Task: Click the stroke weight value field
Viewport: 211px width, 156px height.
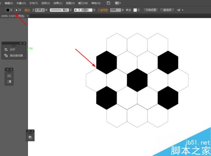Action: pyautogui.click(x=40, y=10)
